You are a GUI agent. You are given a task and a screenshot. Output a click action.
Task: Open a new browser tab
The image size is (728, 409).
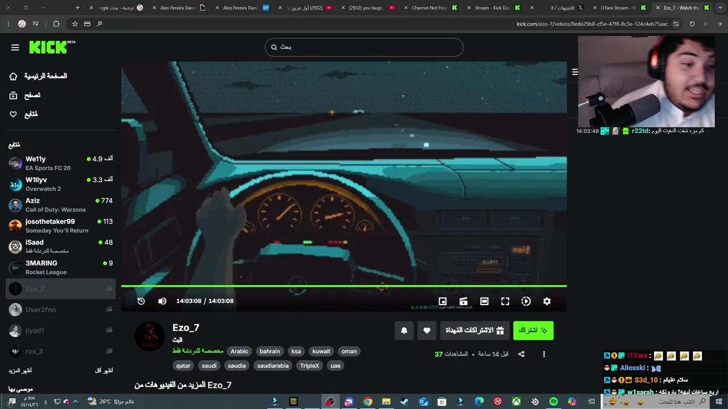pyautogui.click(x=78, y=8)
